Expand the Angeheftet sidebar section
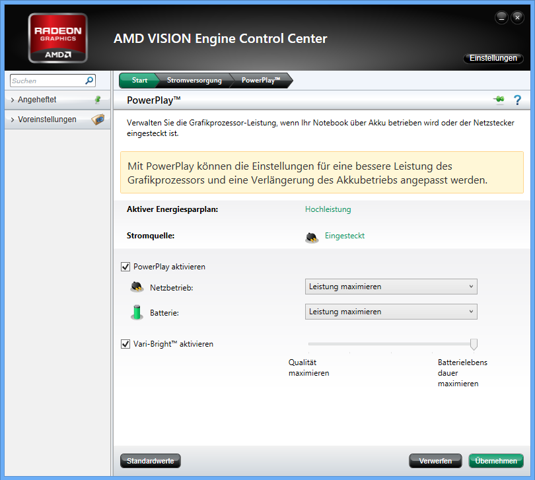535x480 pixels. pyautogui.click(x=37, y=100)
